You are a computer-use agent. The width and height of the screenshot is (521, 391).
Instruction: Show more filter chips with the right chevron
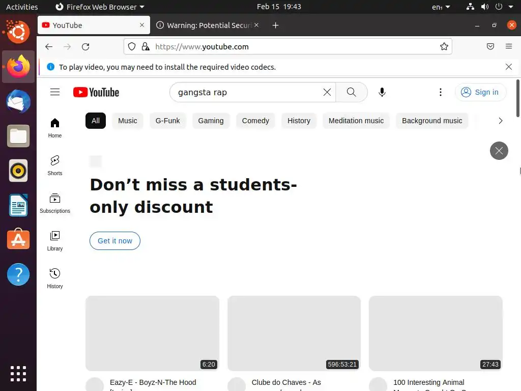click(x=501, y=121)
